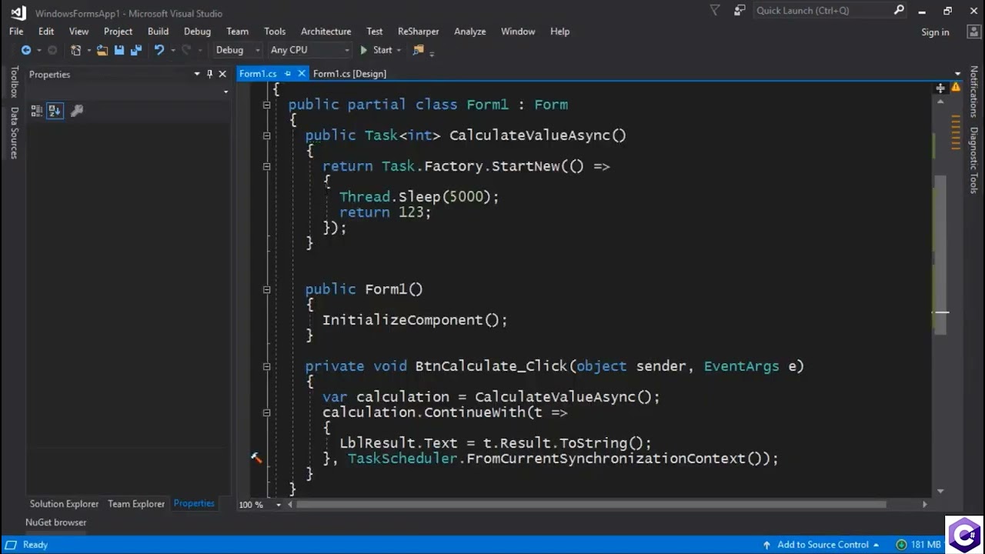Click the screwdriver quick actions icon
Screen dimensions: 985x554
click(x=256, y=458)
